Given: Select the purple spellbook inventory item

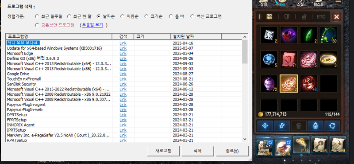Looking at the screenshot, I should point(289,35).
